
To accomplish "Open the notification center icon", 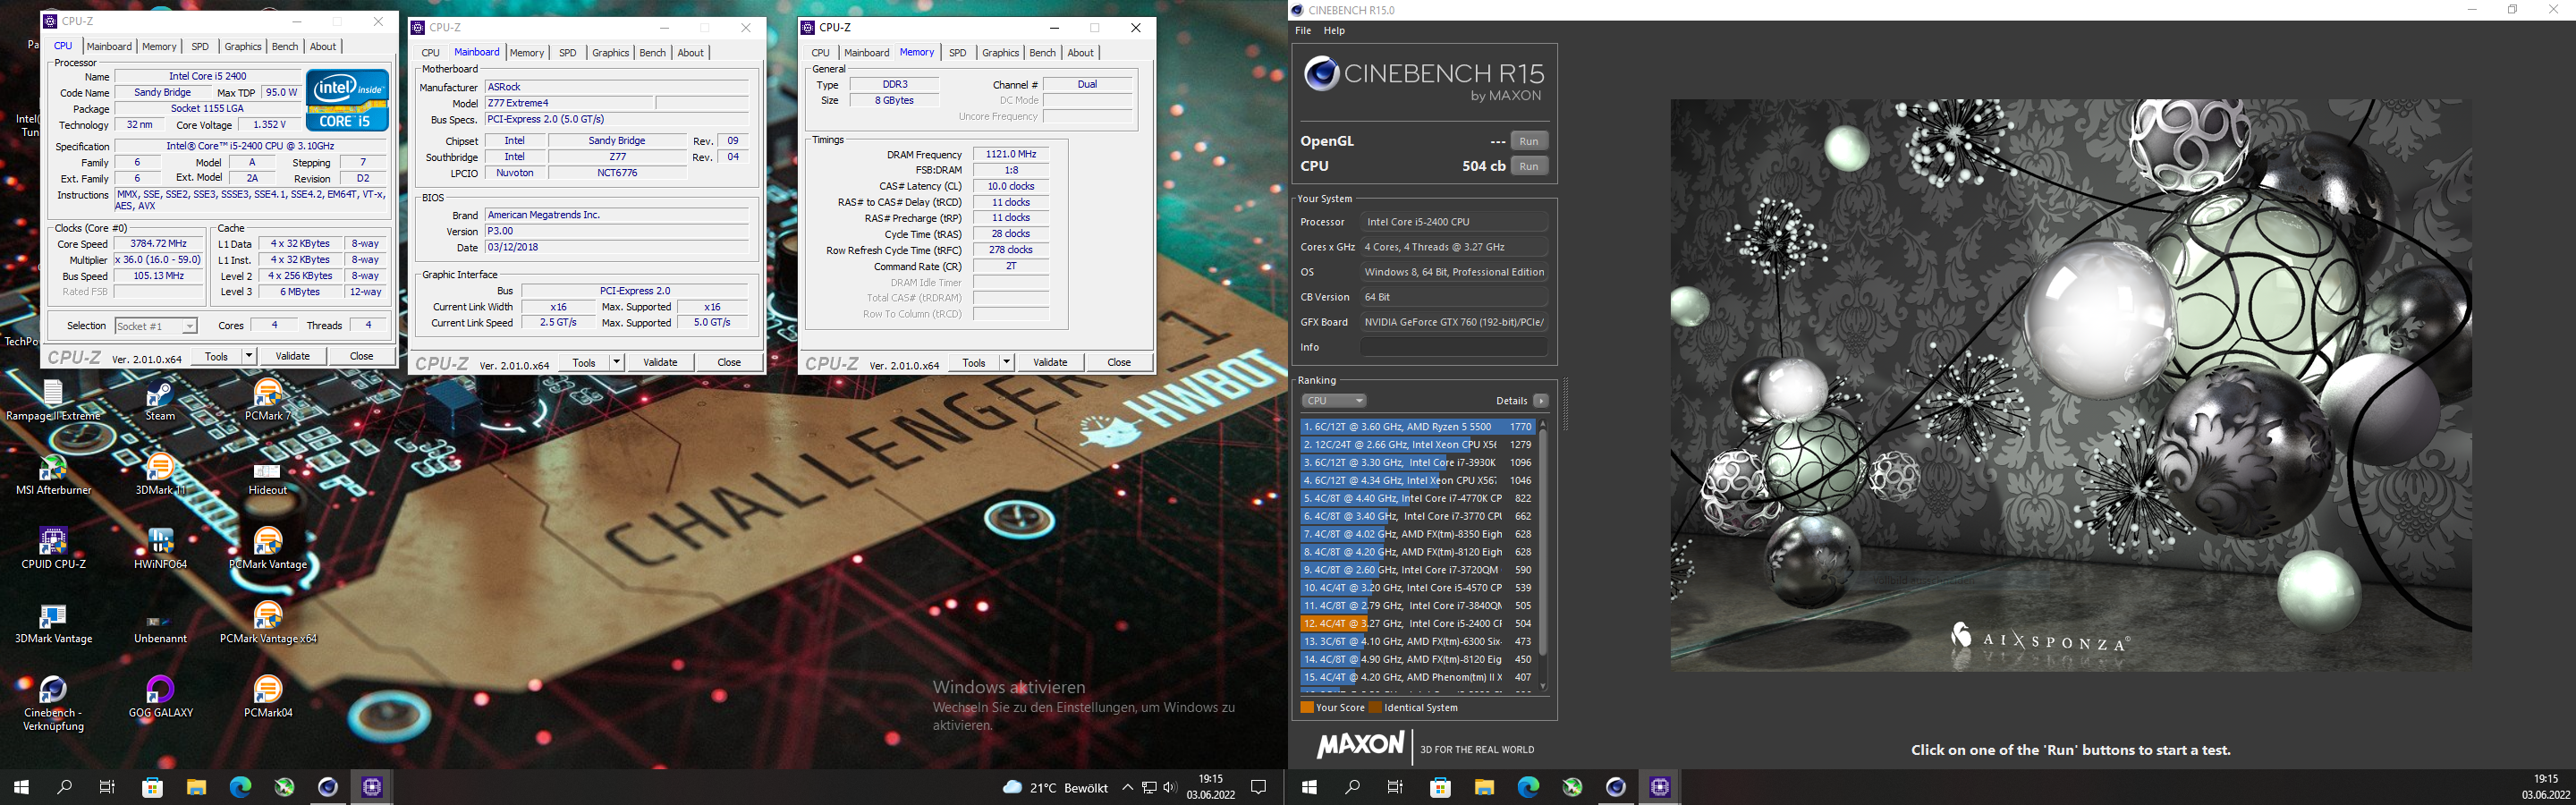I will (x=1259, y=787).
